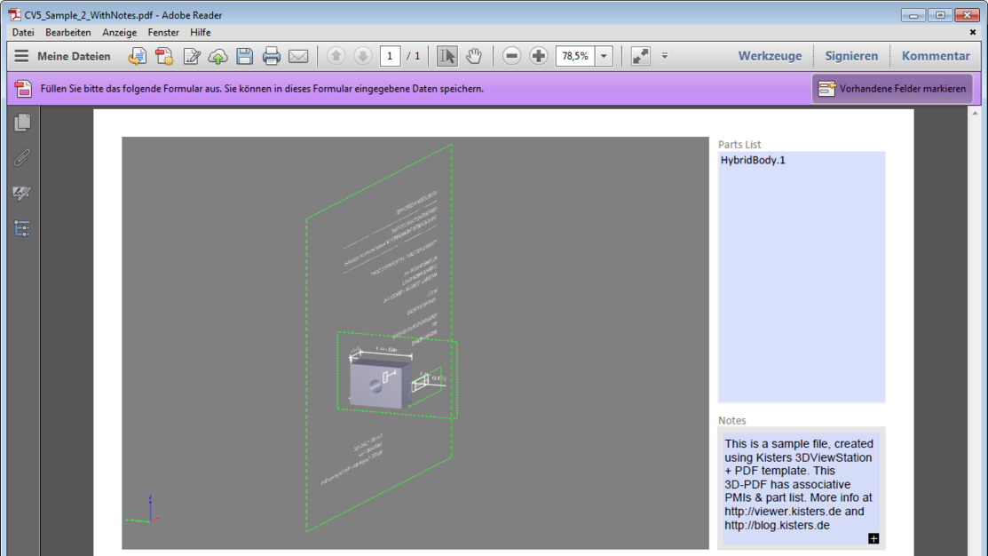Open the Signatures panel icon

(x=22, y=193)
